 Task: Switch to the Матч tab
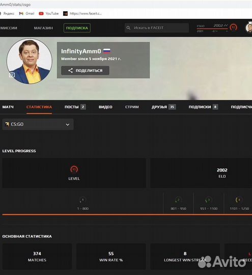(8, 107)
